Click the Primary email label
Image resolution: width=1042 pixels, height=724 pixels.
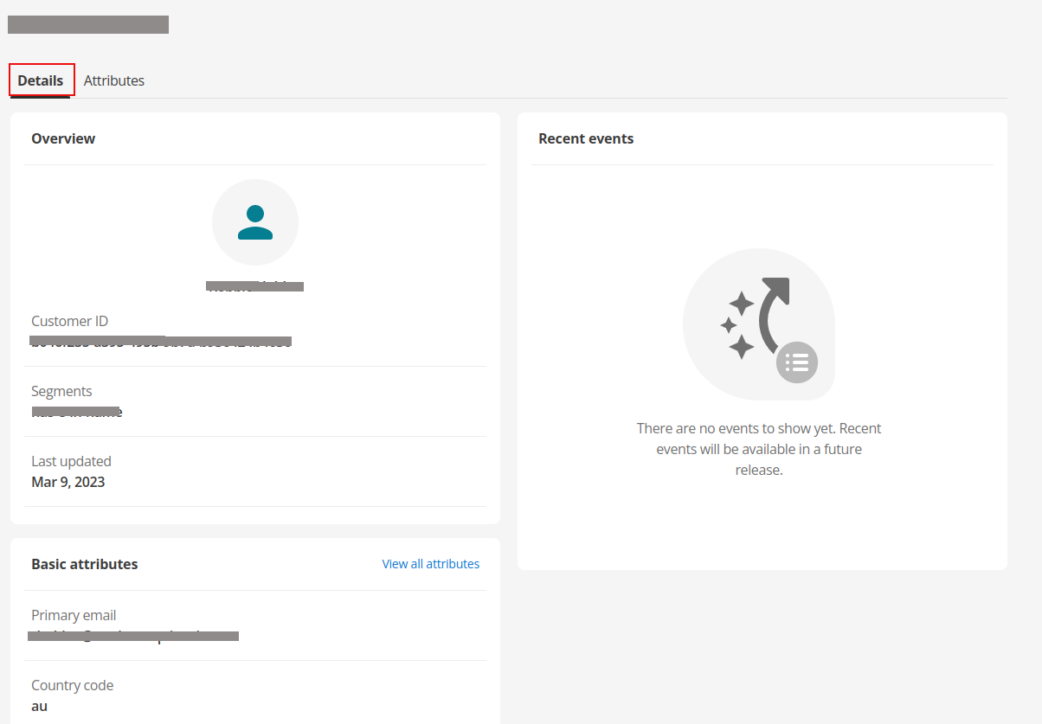click(74, 615)
